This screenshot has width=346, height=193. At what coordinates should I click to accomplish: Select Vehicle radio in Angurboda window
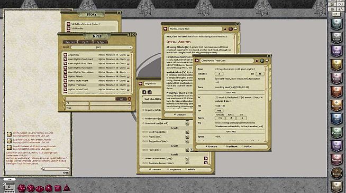pyautogui.click(x=190, y=169)
